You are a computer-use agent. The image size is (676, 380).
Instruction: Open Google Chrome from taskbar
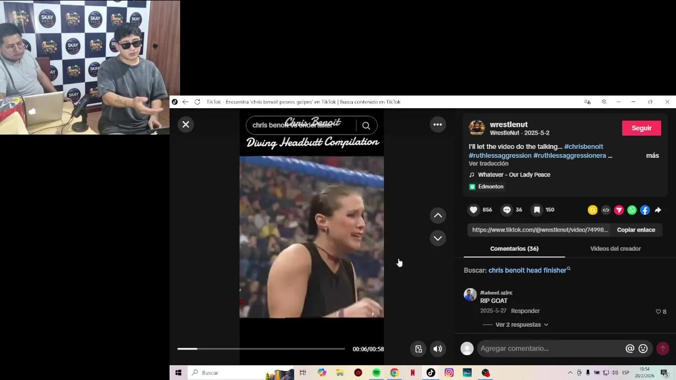click(x=394, y=373)
